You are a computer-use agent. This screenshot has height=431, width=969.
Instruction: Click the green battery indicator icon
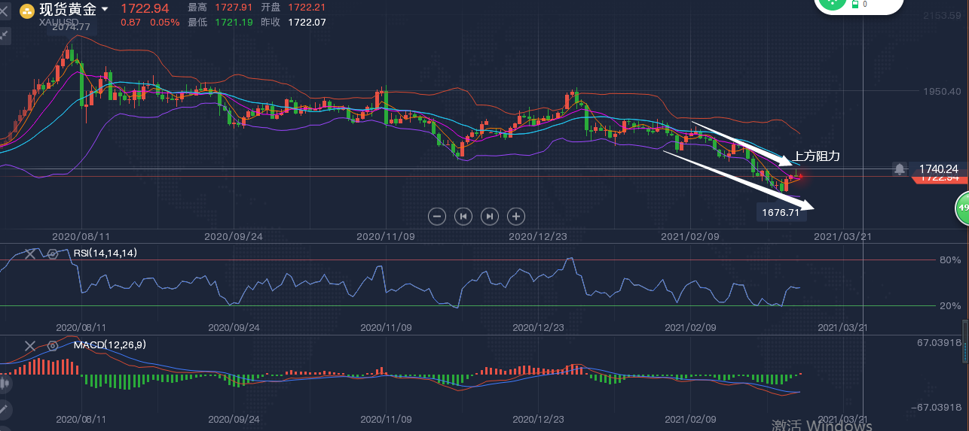tap(855, 4)
